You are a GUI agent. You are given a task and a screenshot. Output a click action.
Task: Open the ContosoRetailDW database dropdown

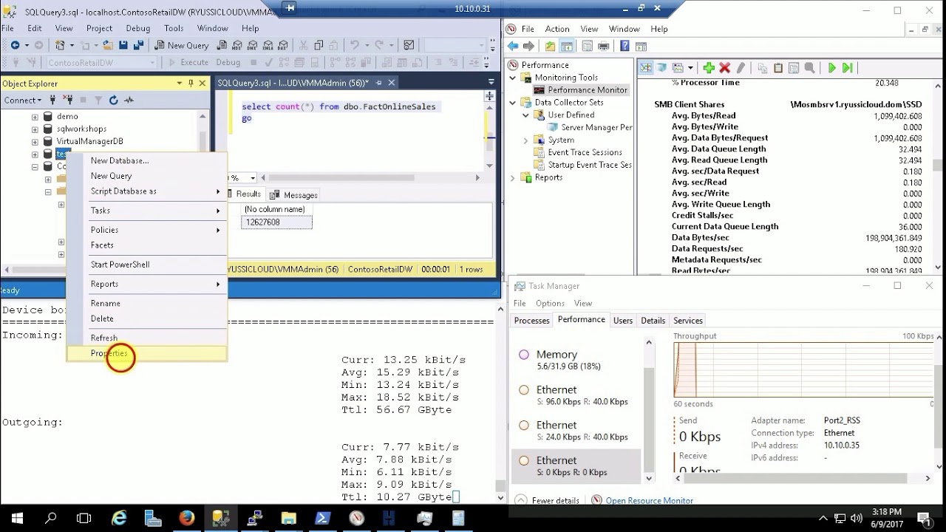tap(152, 63)
